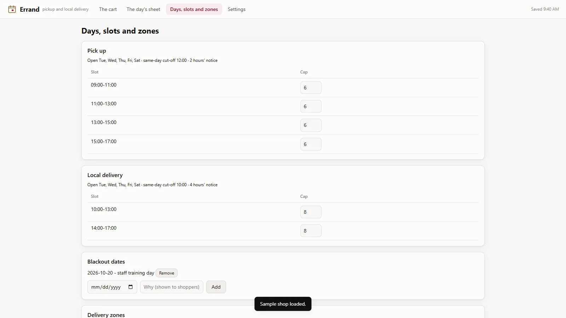Select Days, slots and zones tab

[194, 9]
